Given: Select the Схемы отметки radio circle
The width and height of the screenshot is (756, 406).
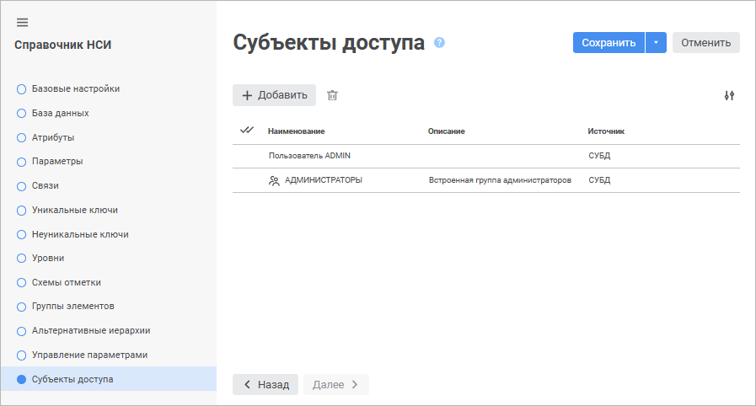Looking at the screenshot, I should pos(21,283).
